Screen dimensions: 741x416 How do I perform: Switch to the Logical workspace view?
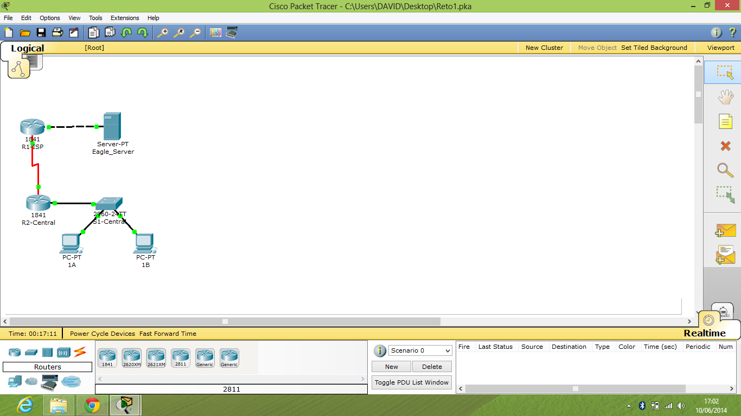(27, 48)
